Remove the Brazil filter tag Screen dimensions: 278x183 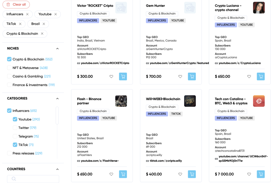(44, 24)
